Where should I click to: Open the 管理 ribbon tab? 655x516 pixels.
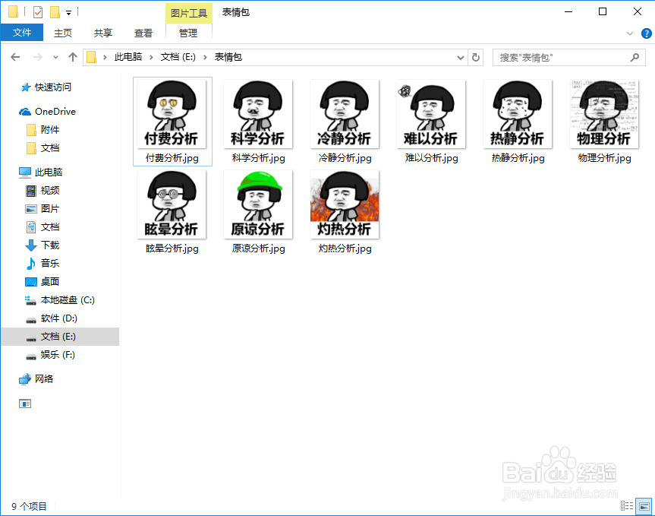pos(188,33)
